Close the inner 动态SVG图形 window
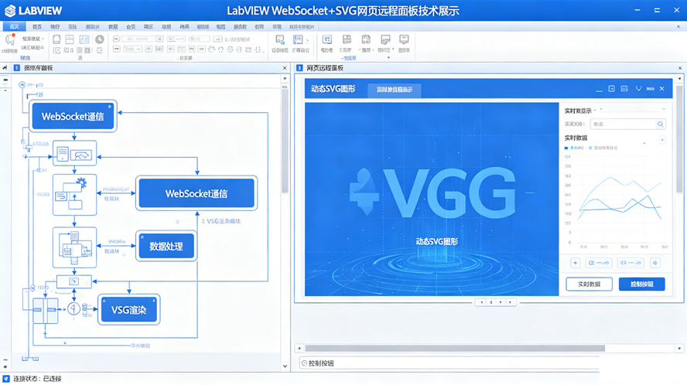The height and width of the screenshot is (385, 687). [x=662, y=89]
